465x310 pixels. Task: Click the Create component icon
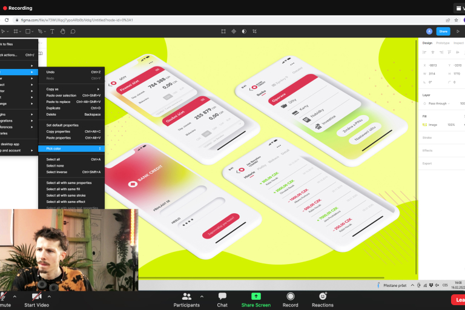[234, 31]
